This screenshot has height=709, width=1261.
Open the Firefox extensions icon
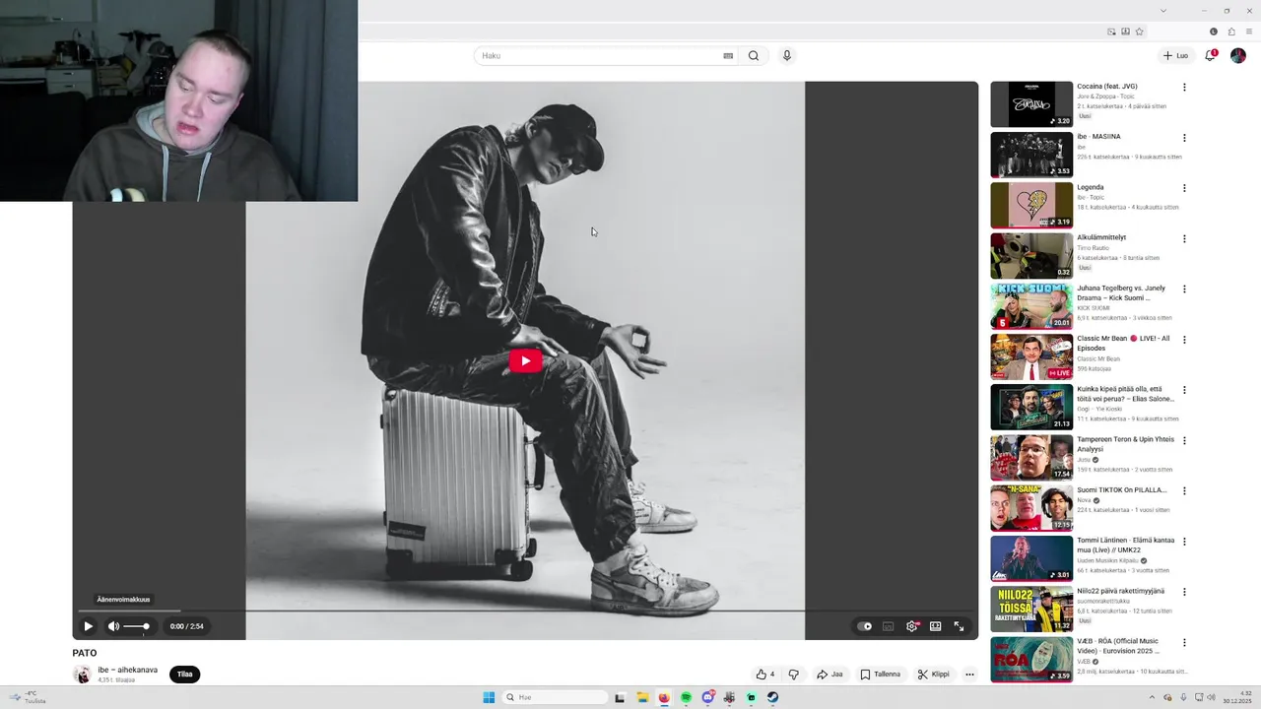1231,32
